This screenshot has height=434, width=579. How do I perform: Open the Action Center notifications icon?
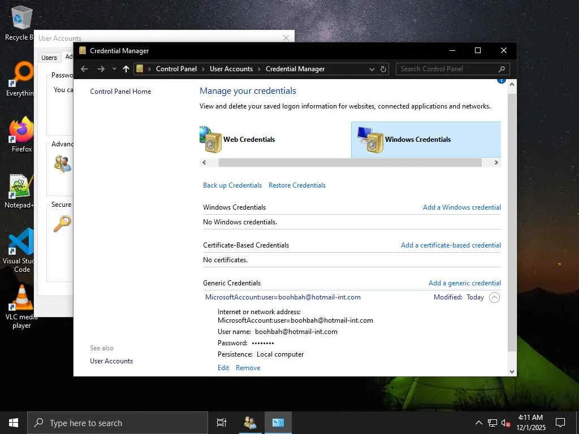point(560,423)
